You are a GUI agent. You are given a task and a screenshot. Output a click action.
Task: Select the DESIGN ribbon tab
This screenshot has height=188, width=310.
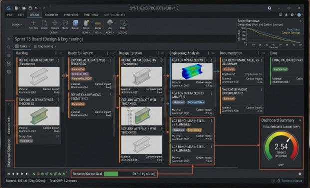point(34,15)
